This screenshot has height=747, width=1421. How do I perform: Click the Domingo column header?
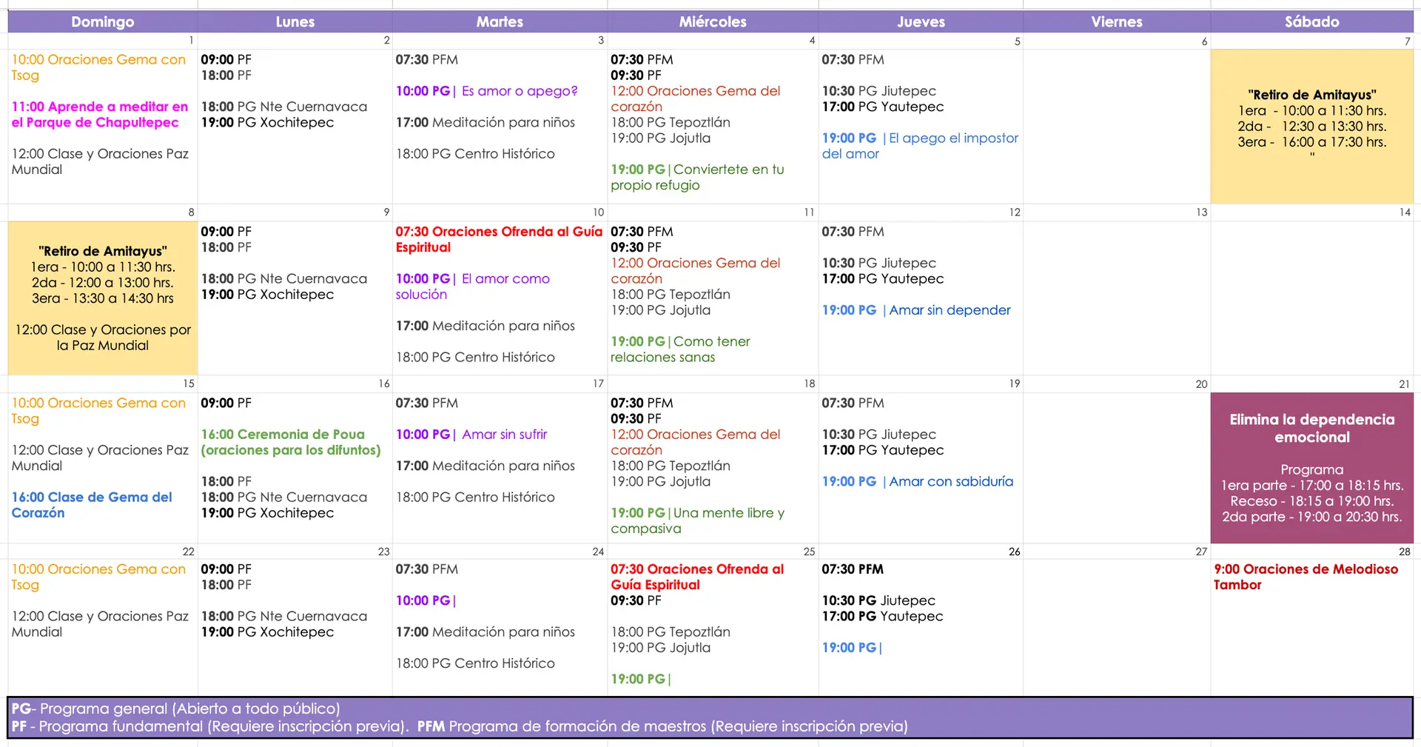(103, 21)
